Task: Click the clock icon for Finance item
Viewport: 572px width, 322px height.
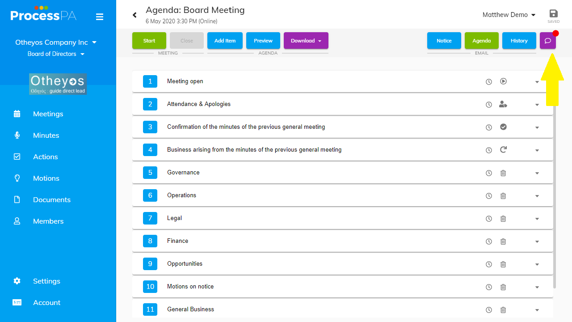Action: tap(489, 241)
